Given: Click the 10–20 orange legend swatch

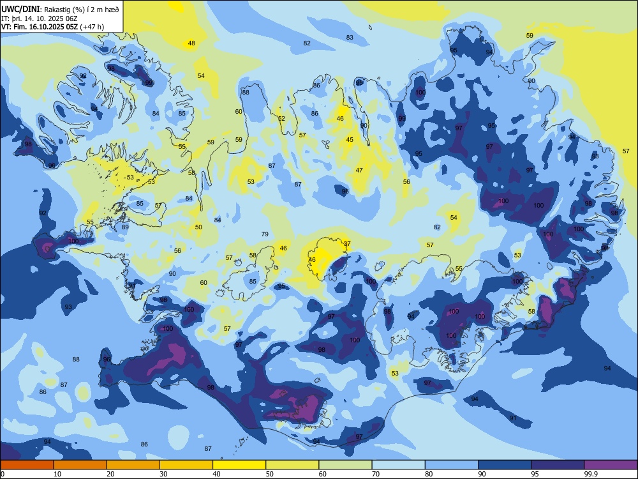Looking at the screenshot, I should [x=80, y=465].
